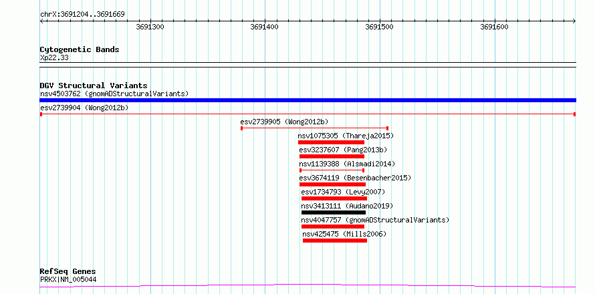Click the esv1734793 (Levy2007) label

[x=343, y=192]
